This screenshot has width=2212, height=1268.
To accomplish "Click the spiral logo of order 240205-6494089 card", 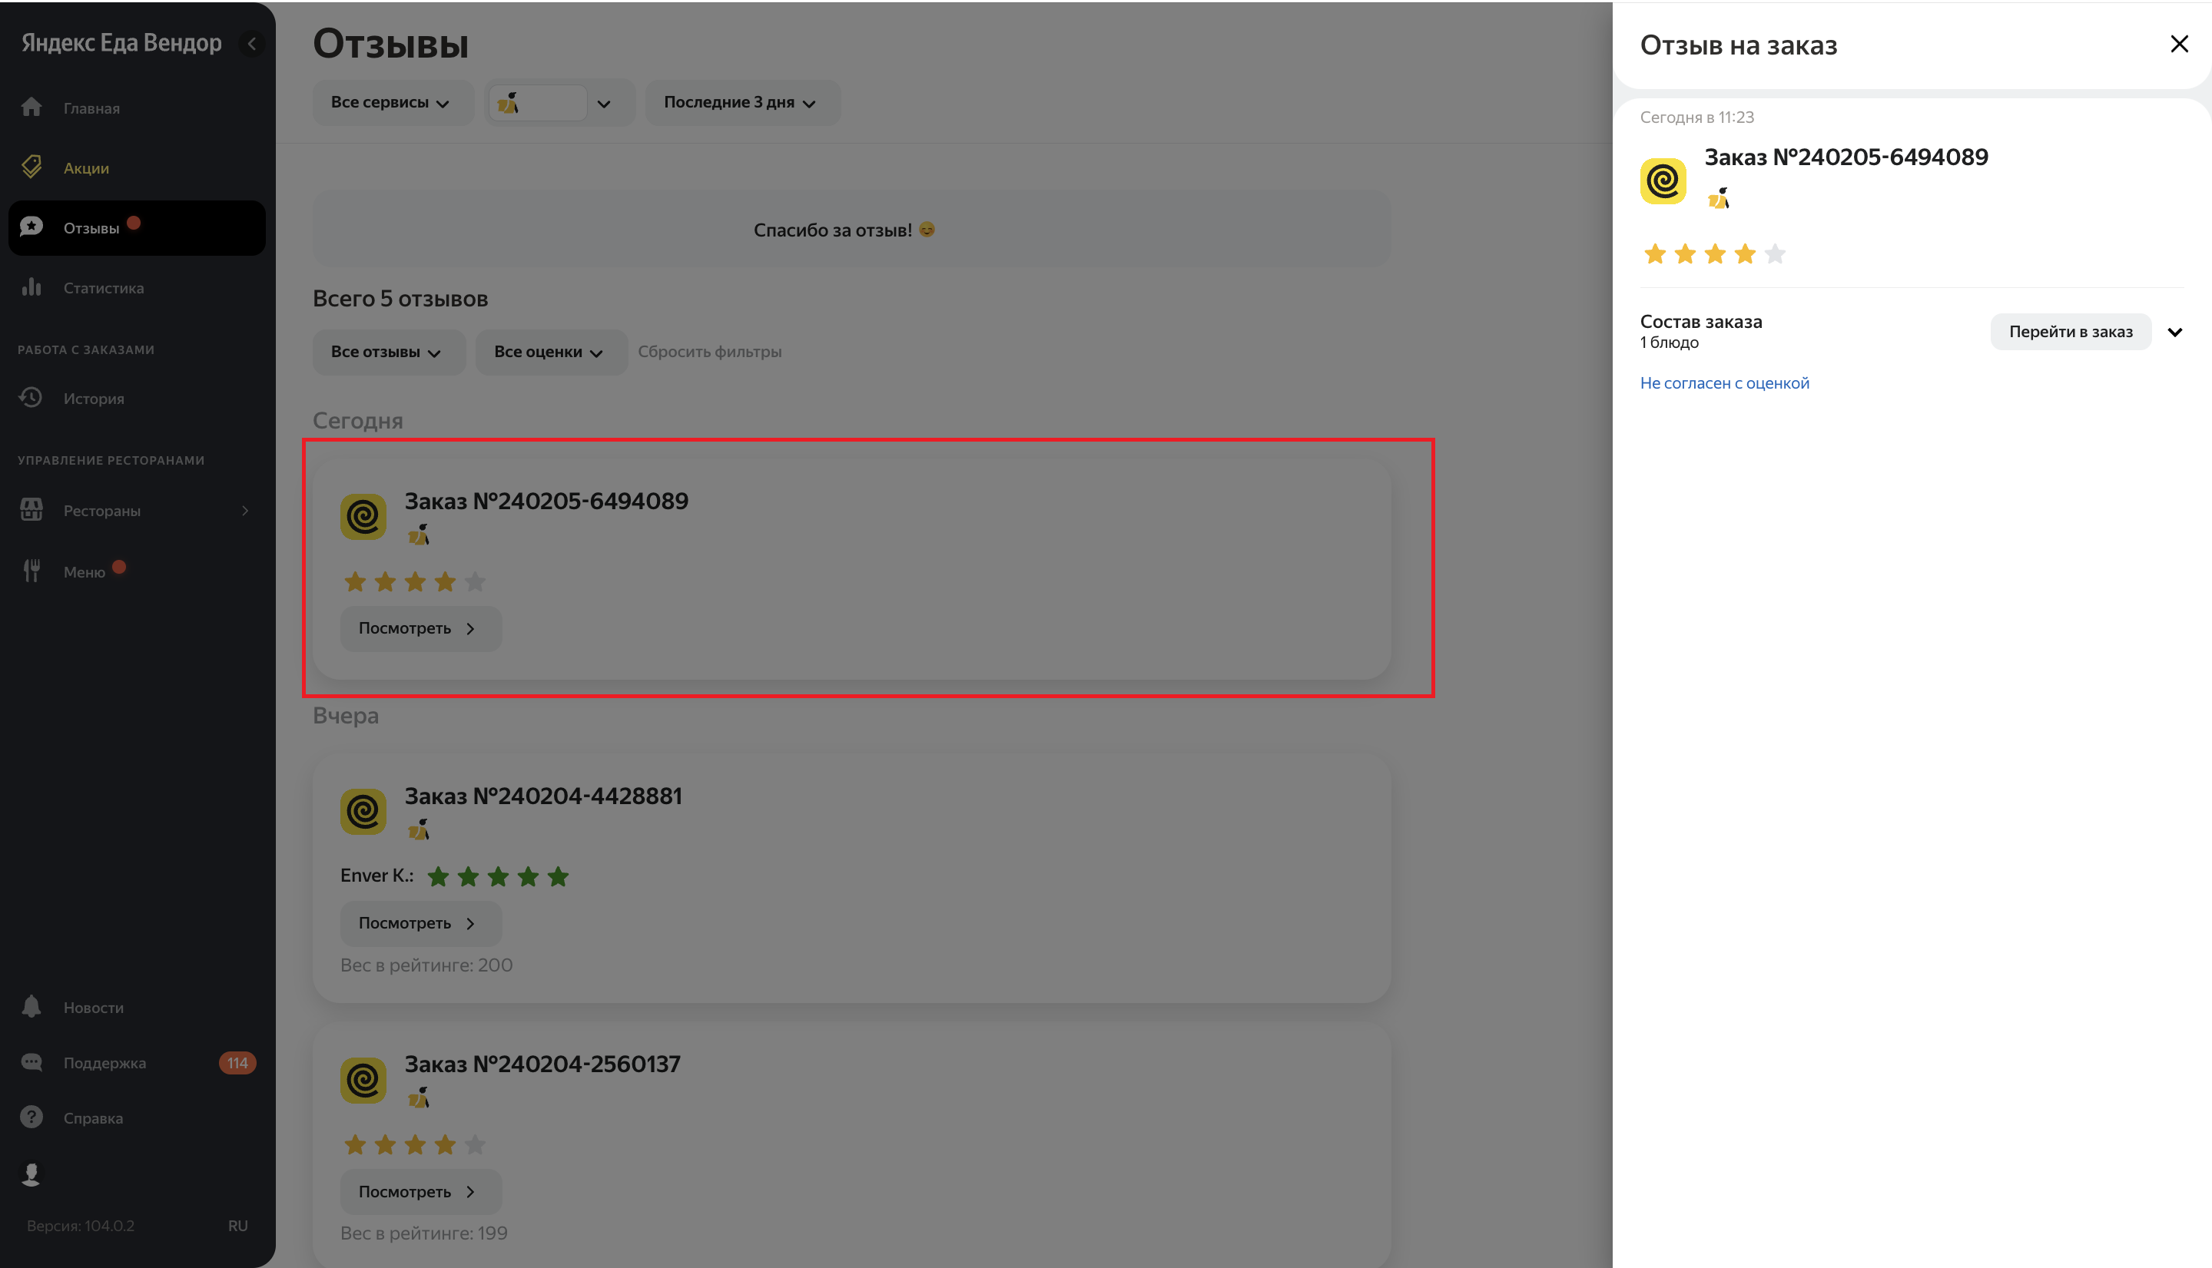I will coord(363,516).
